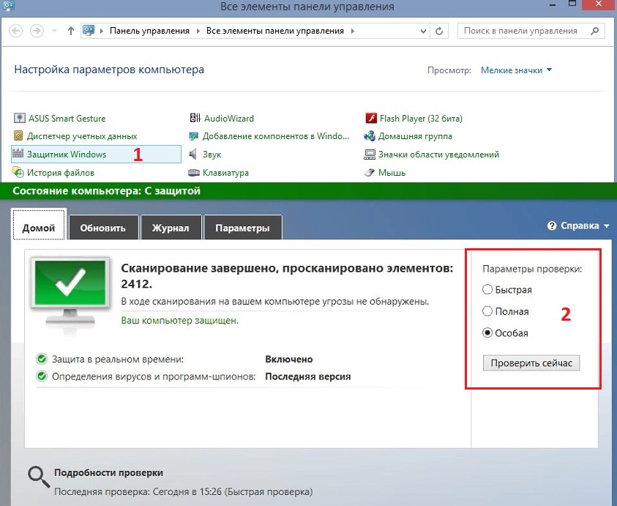This screenshot has height=506, width=617.
Task: Open recent locations dropdown arrow
Action: click(54, 31)
